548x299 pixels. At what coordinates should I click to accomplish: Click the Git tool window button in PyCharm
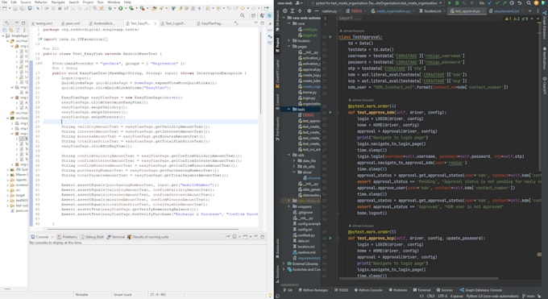pos(288,290)
